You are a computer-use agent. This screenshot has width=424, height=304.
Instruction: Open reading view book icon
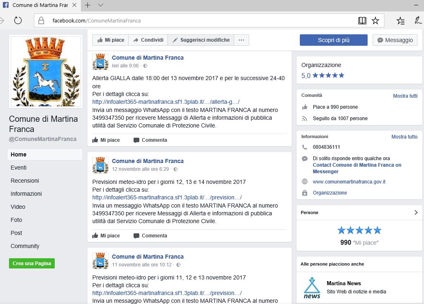362,20
